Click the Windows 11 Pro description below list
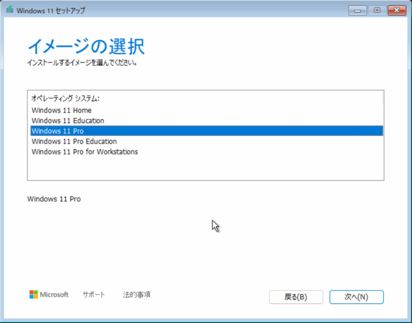Image resolution: width=412 pixels, height=323 pixels. point(54,199)
